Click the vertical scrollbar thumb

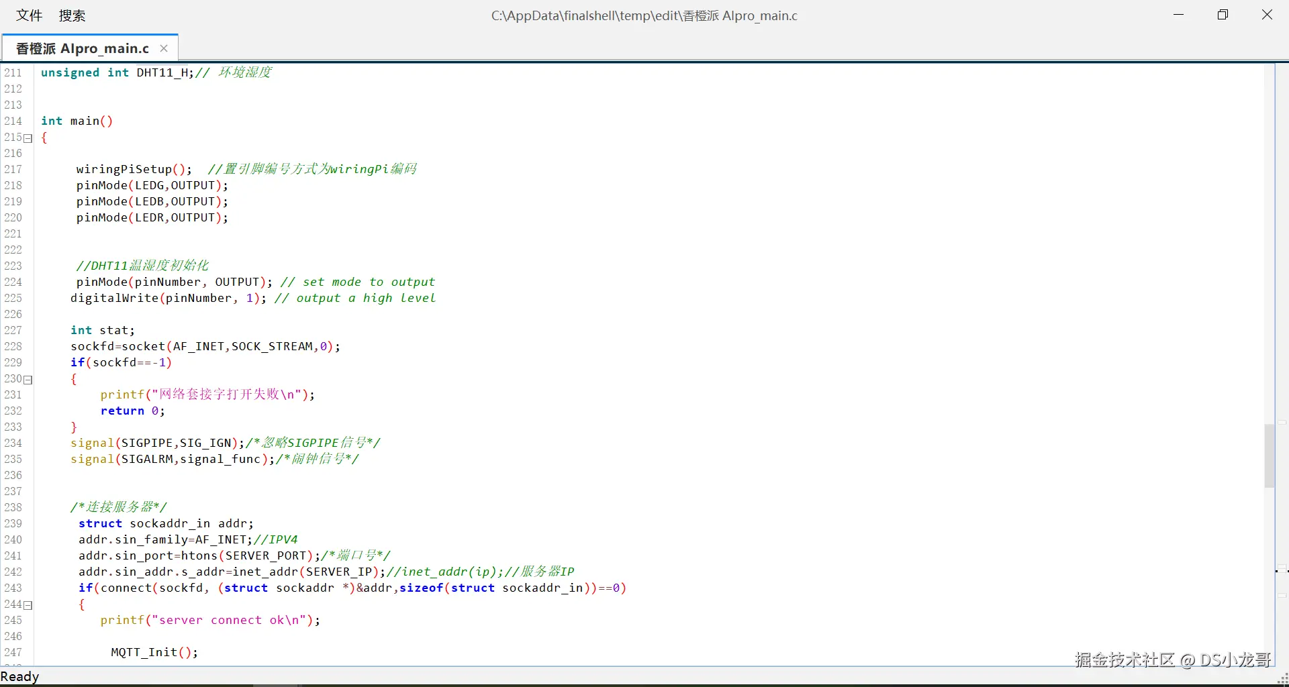pyautogui.click(x=1269, y=456)
